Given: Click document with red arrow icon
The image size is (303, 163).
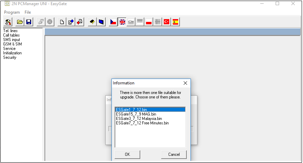Looking at the screenshot, I should 80,22.
